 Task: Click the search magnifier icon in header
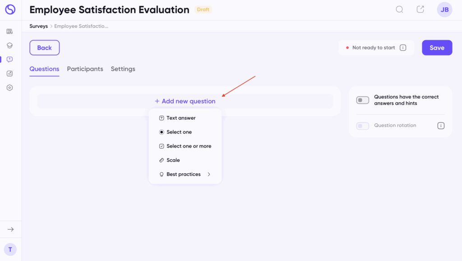[399, 9]
